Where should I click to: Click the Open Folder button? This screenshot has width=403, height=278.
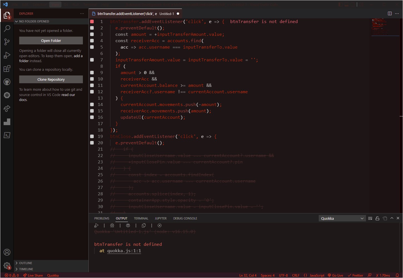coord(51,41)
